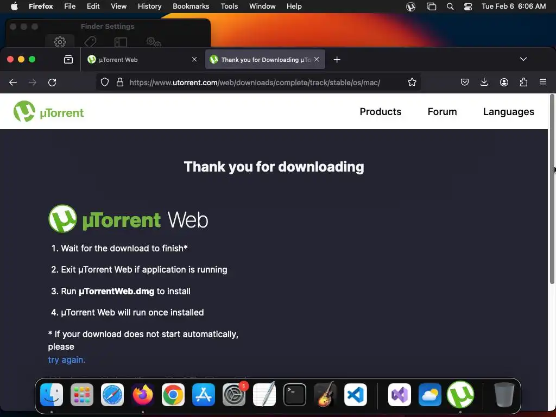Open Help menu

coord(294,6)
